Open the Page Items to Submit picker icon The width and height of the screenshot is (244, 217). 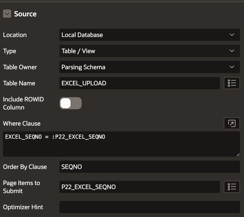(232, 187)
